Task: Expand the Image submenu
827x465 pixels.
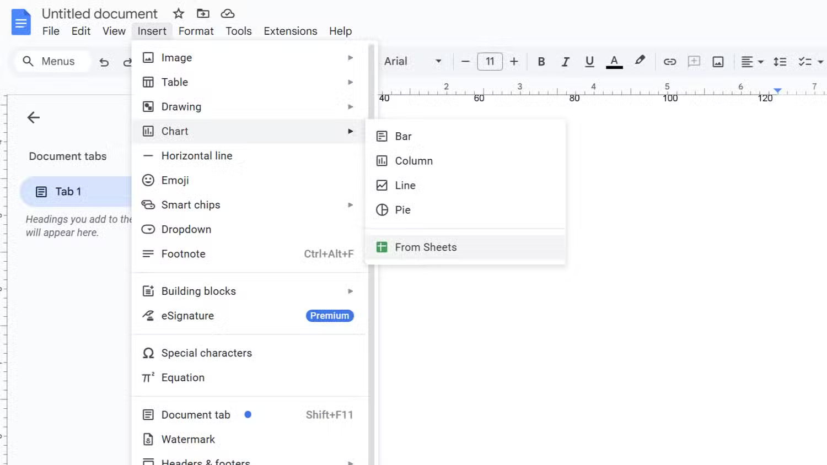Action: 249,58
